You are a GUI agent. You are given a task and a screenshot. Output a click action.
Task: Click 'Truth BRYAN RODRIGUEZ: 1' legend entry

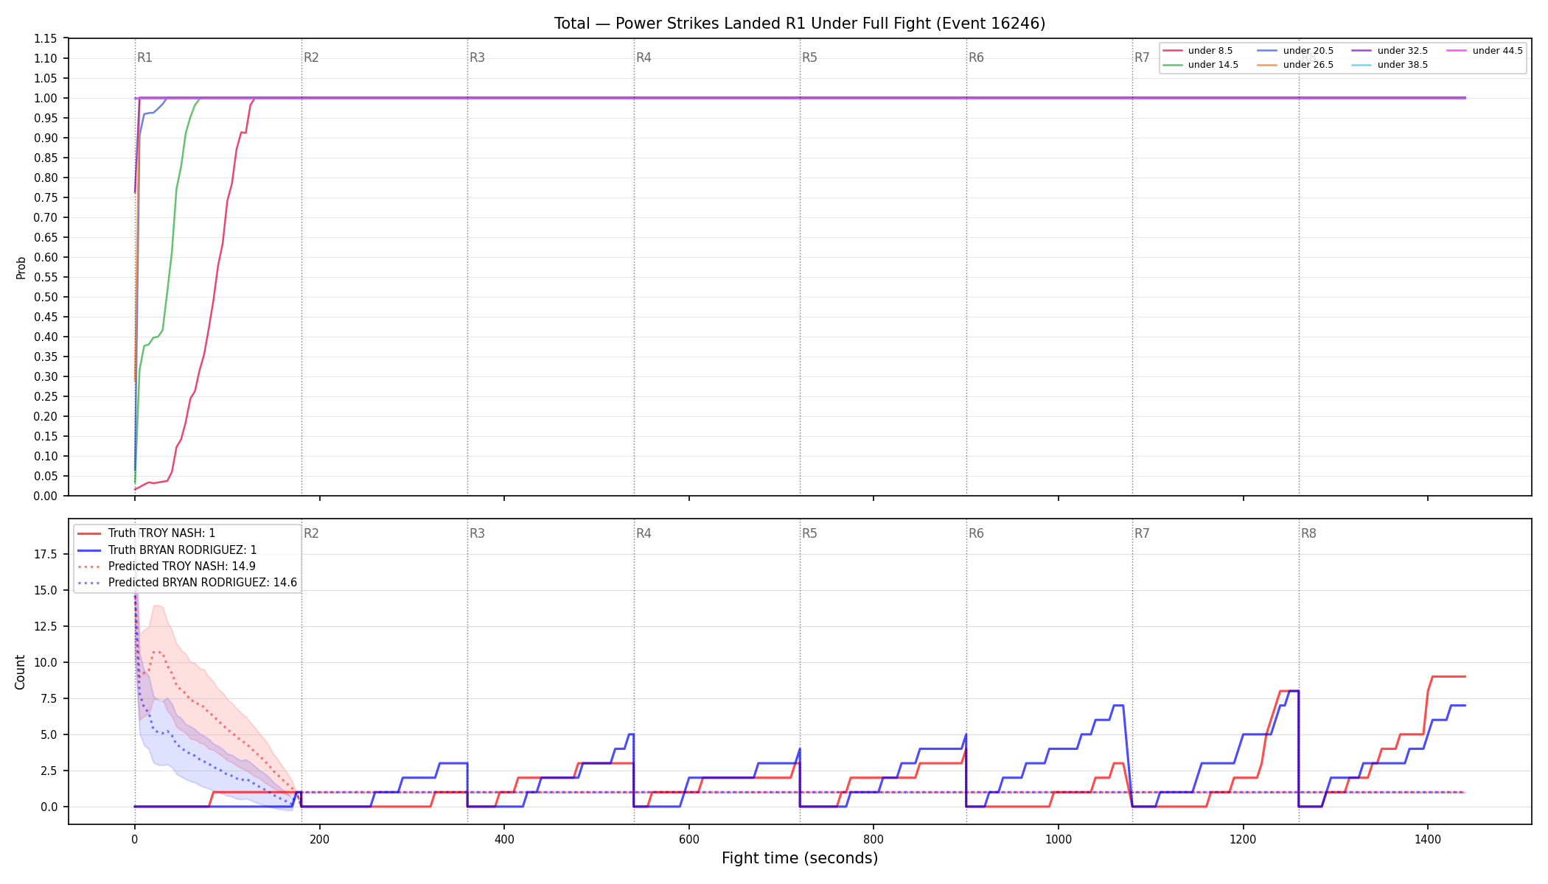click(167, 550)
